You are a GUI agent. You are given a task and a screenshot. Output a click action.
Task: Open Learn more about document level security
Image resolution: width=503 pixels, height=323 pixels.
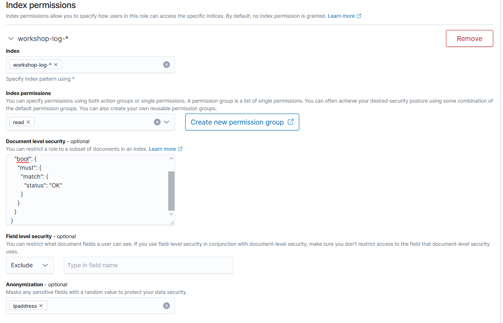point(162,149)
